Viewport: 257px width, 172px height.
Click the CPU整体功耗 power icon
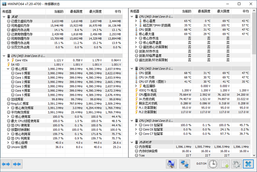point(136,95)
